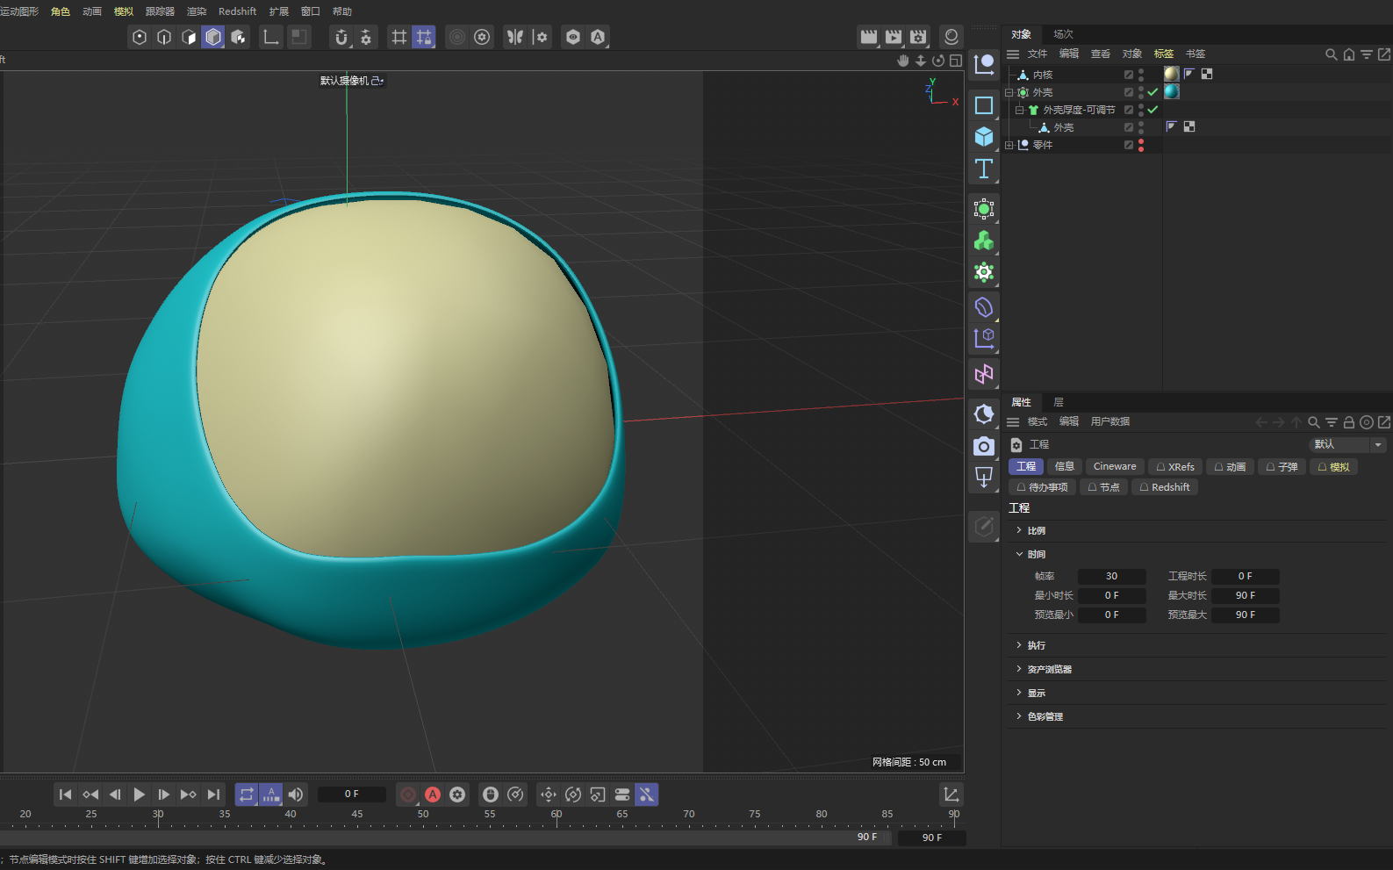Play the animation forward
Image resolution: width=1393 pixels, height=870 pixels.
coord(140,795)
